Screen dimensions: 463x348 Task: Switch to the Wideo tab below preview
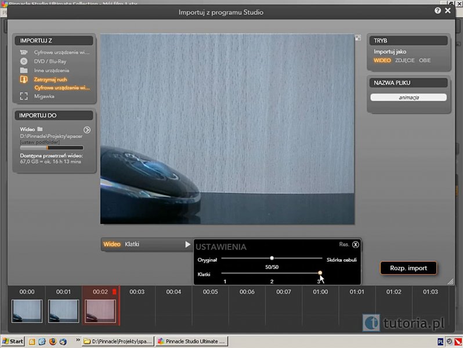click(111, 244)
